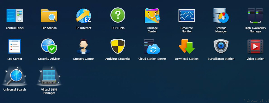Image resolution: width=269 pixels, height=103 pixels.
Task: Launch the File Station folder icon
Action: (49, 16)
